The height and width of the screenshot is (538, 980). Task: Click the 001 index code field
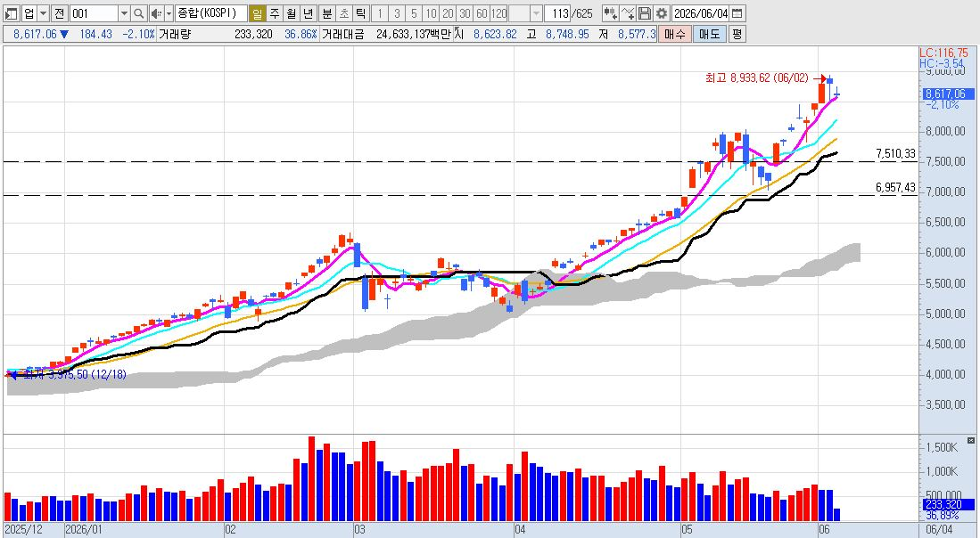coord(93,13)
